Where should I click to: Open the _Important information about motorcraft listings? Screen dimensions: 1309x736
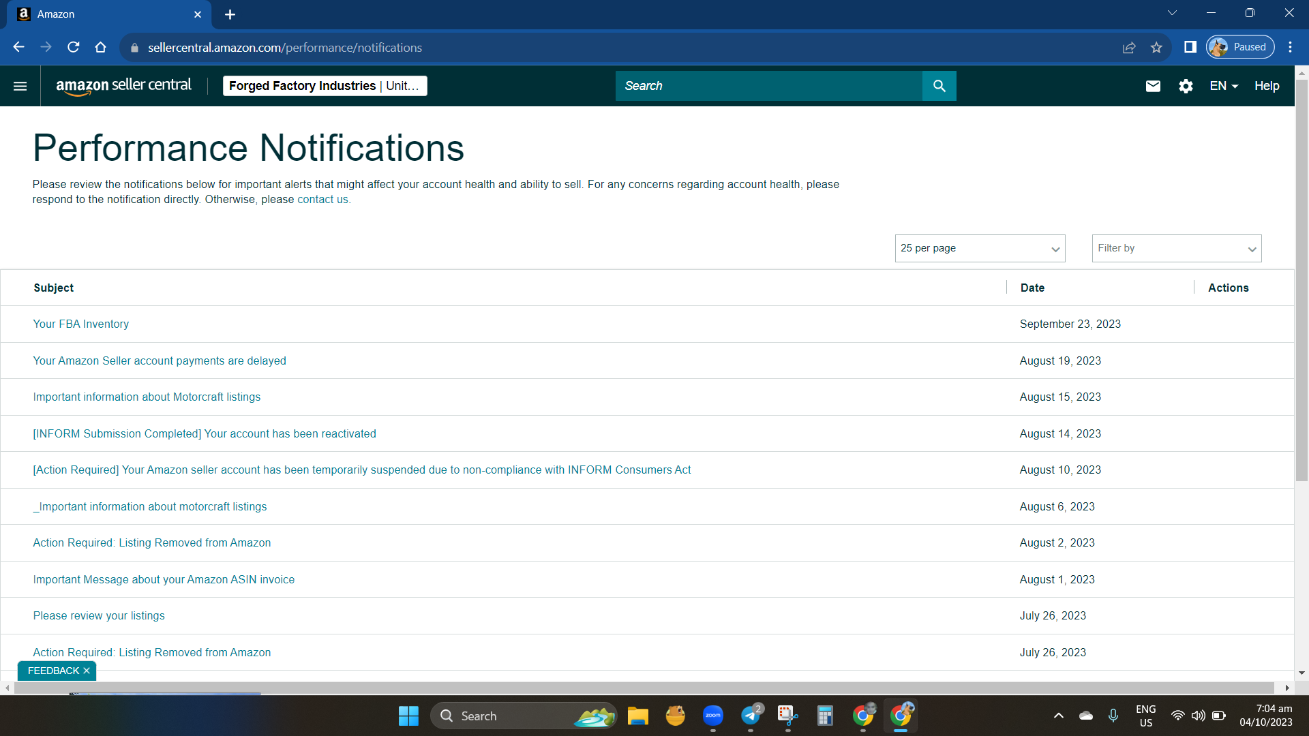(150, 507)
